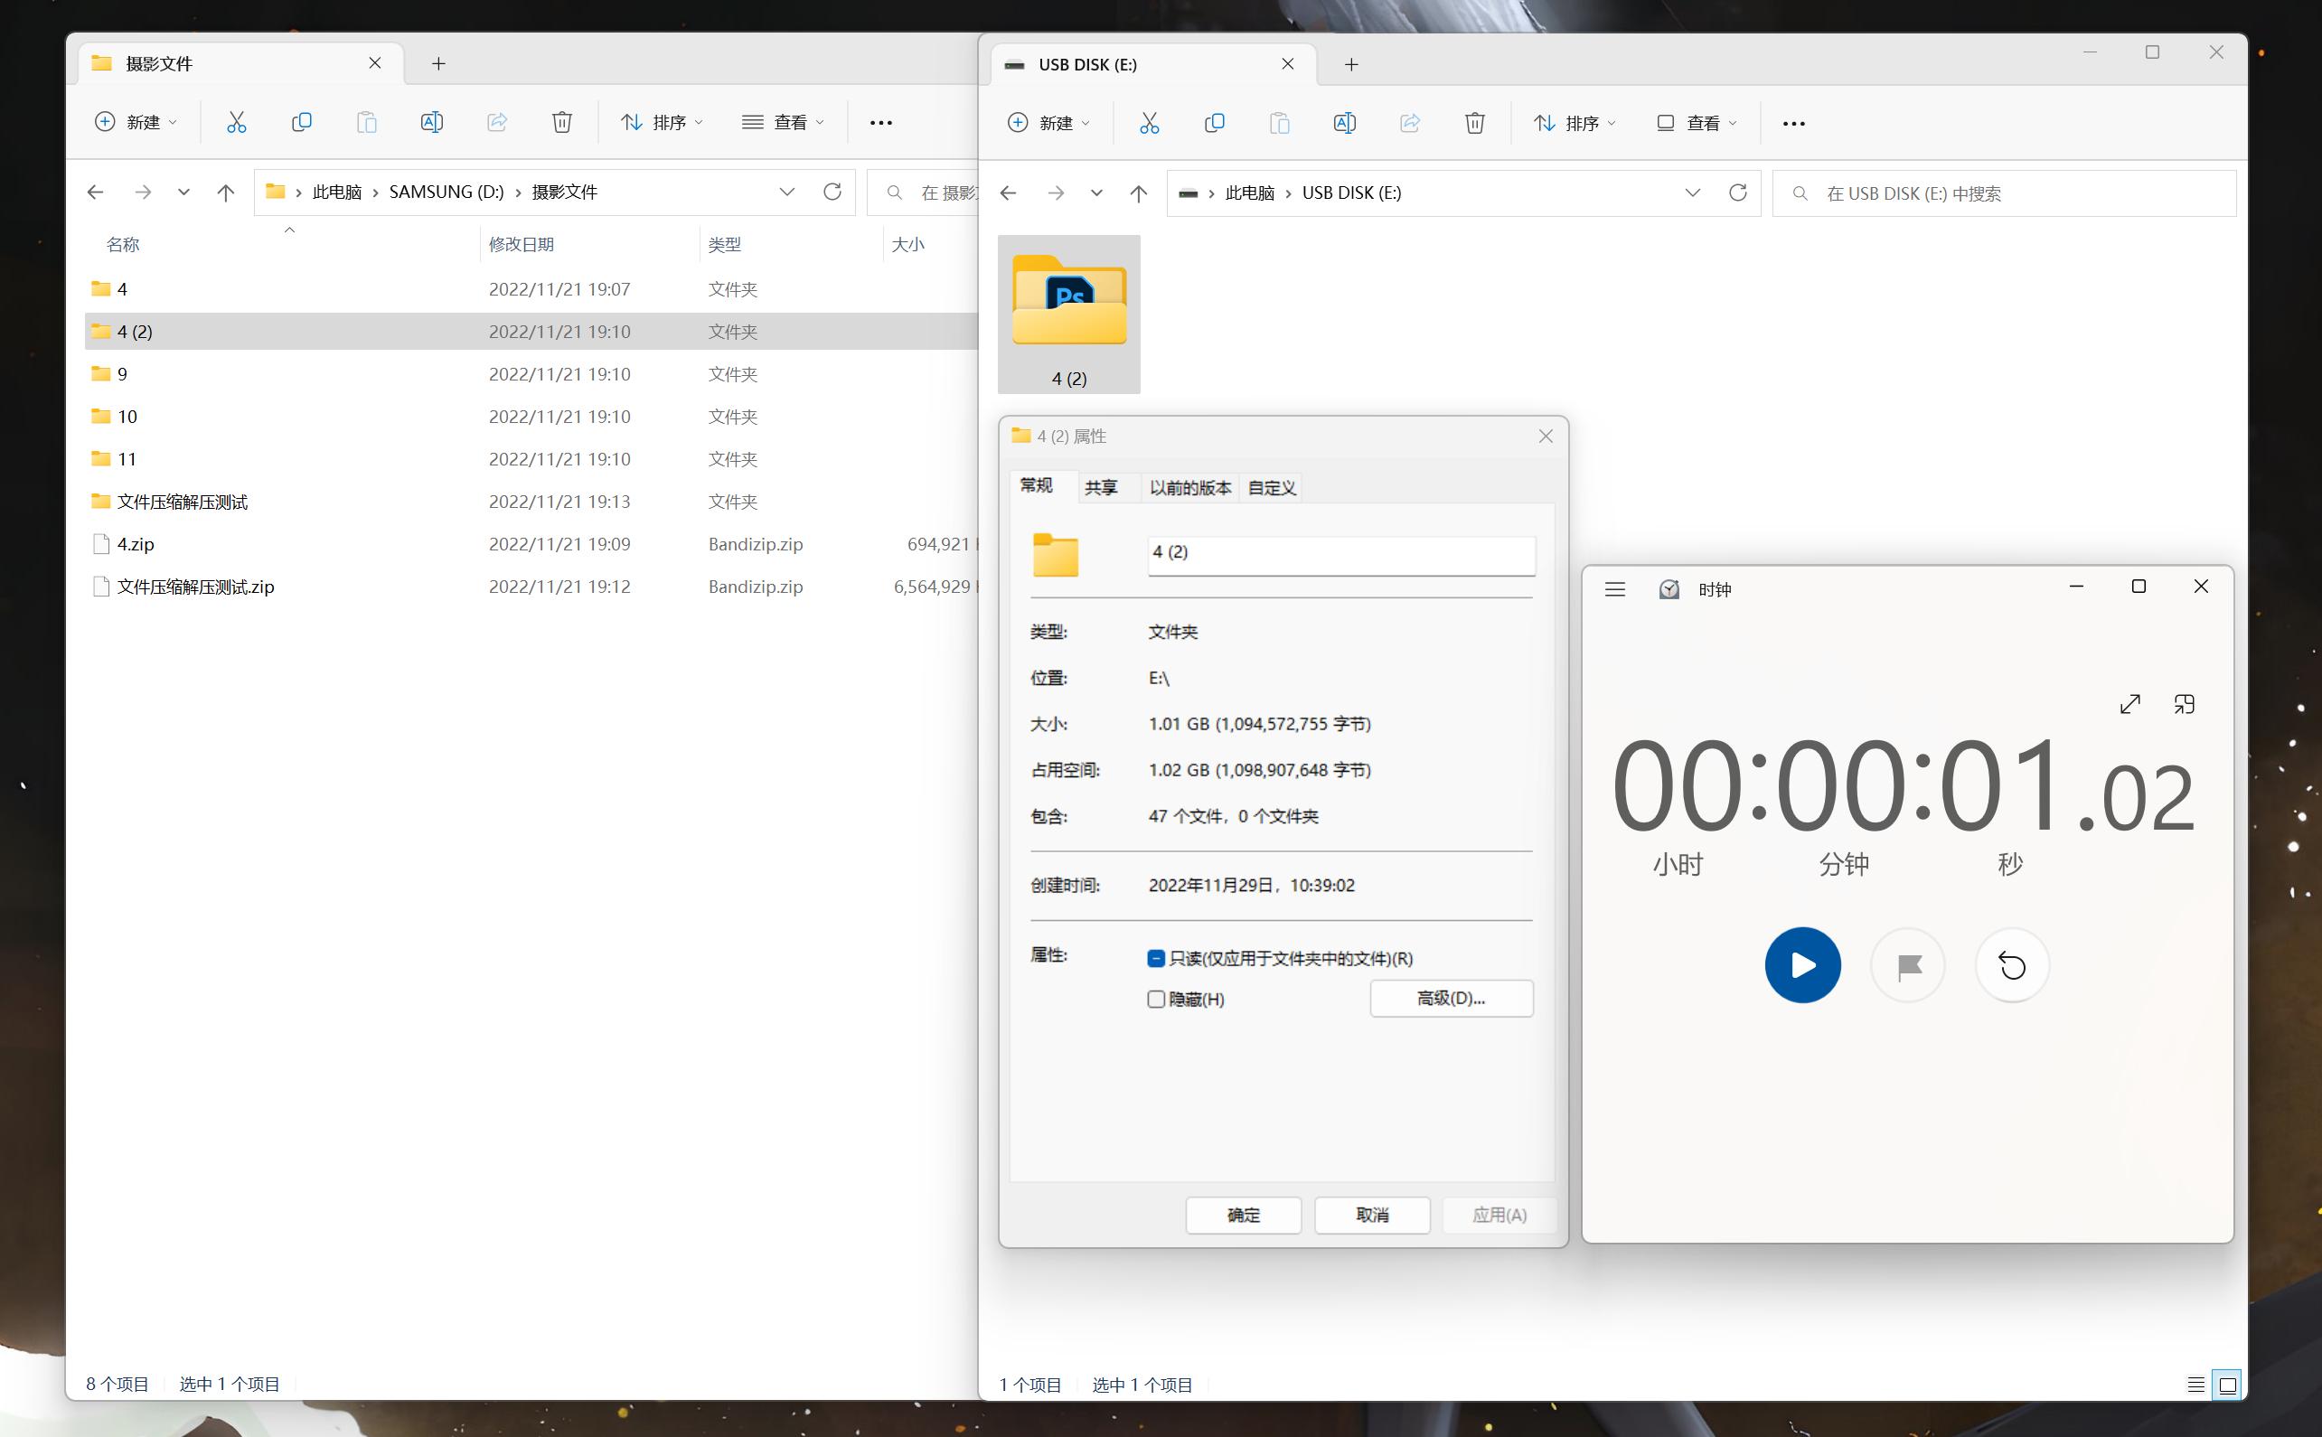Click the delete icon in 摄影文件 toolbar
The image size is (2322, 1437).
(x=561, y=122)
